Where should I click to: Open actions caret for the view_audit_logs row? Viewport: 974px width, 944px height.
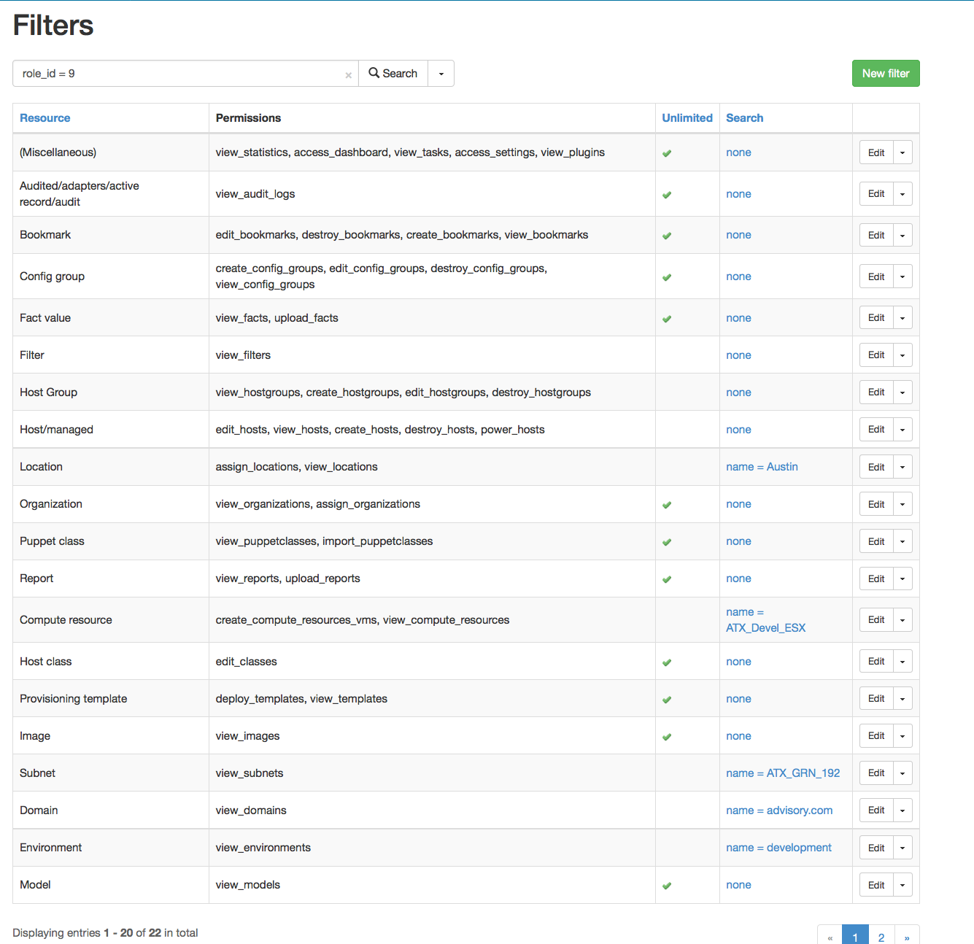click(903, 194)
